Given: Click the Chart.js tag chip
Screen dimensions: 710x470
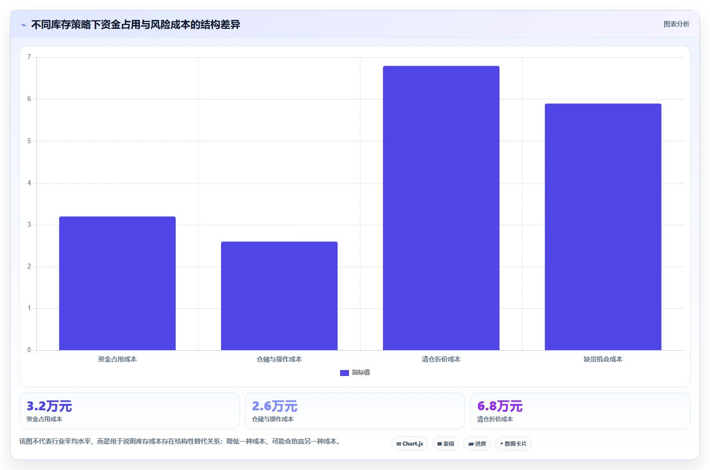Looking at the screenshot, I should tap(410, 444).
